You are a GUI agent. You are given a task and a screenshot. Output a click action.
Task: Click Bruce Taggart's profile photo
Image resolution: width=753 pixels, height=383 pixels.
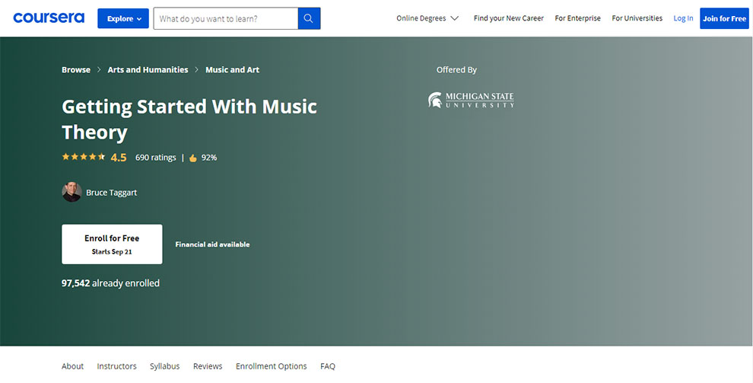coord(71,192)
